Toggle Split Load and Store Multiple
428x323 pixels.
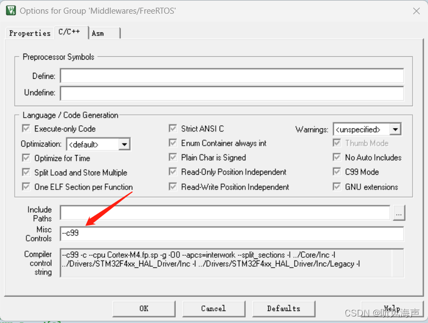pyautogui.click(x=26, y=172)
